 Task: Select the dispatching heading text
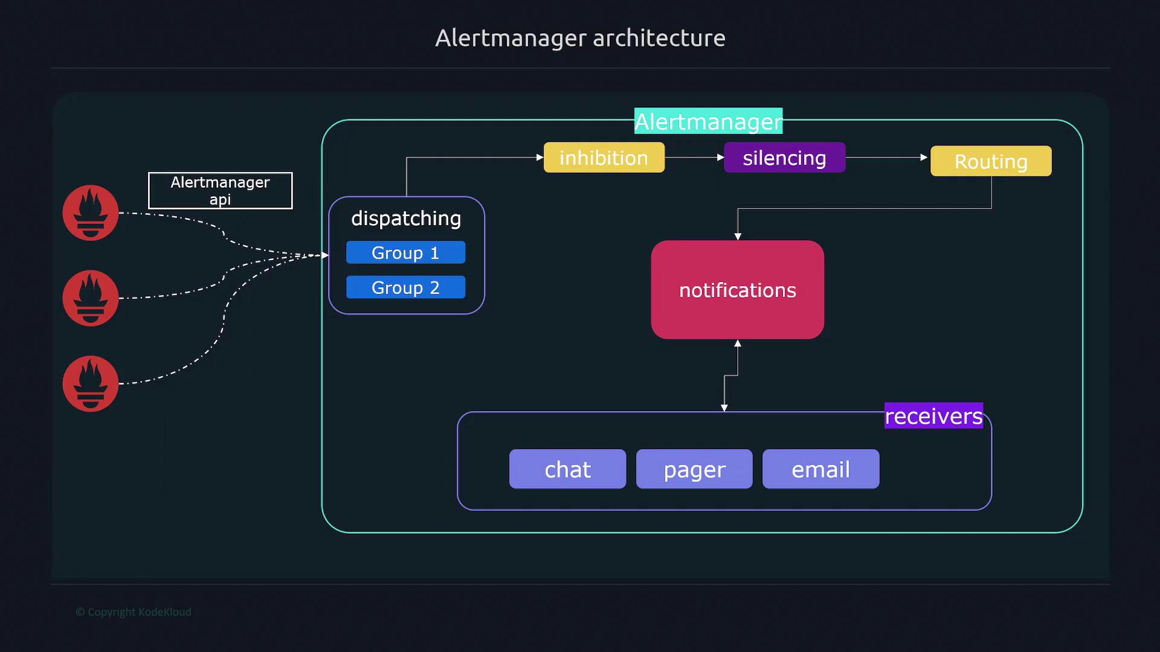[x=406, y=219]
